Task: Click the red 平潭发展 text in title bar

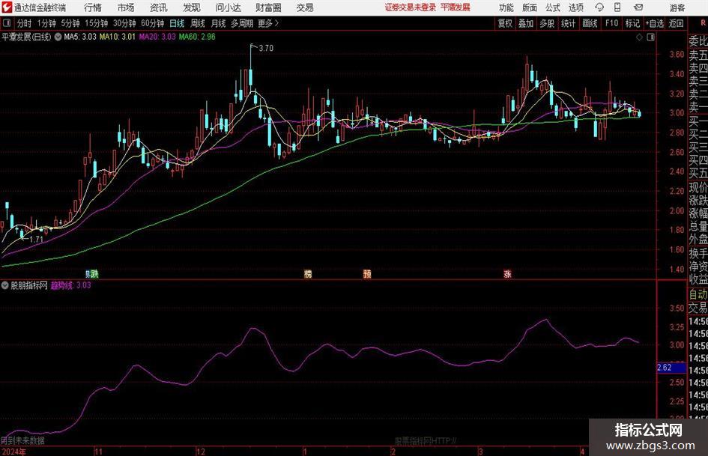Action: click(456, 7)
